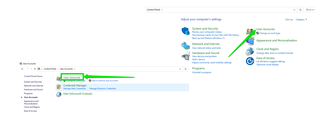
Task: Select Appearance and Personalisation in left sidebar
Action: 31,102
